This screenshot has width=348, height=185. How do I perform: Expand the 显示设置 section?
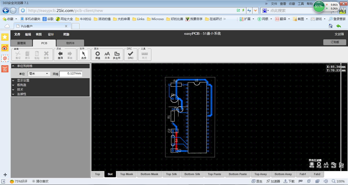point(50,80)
